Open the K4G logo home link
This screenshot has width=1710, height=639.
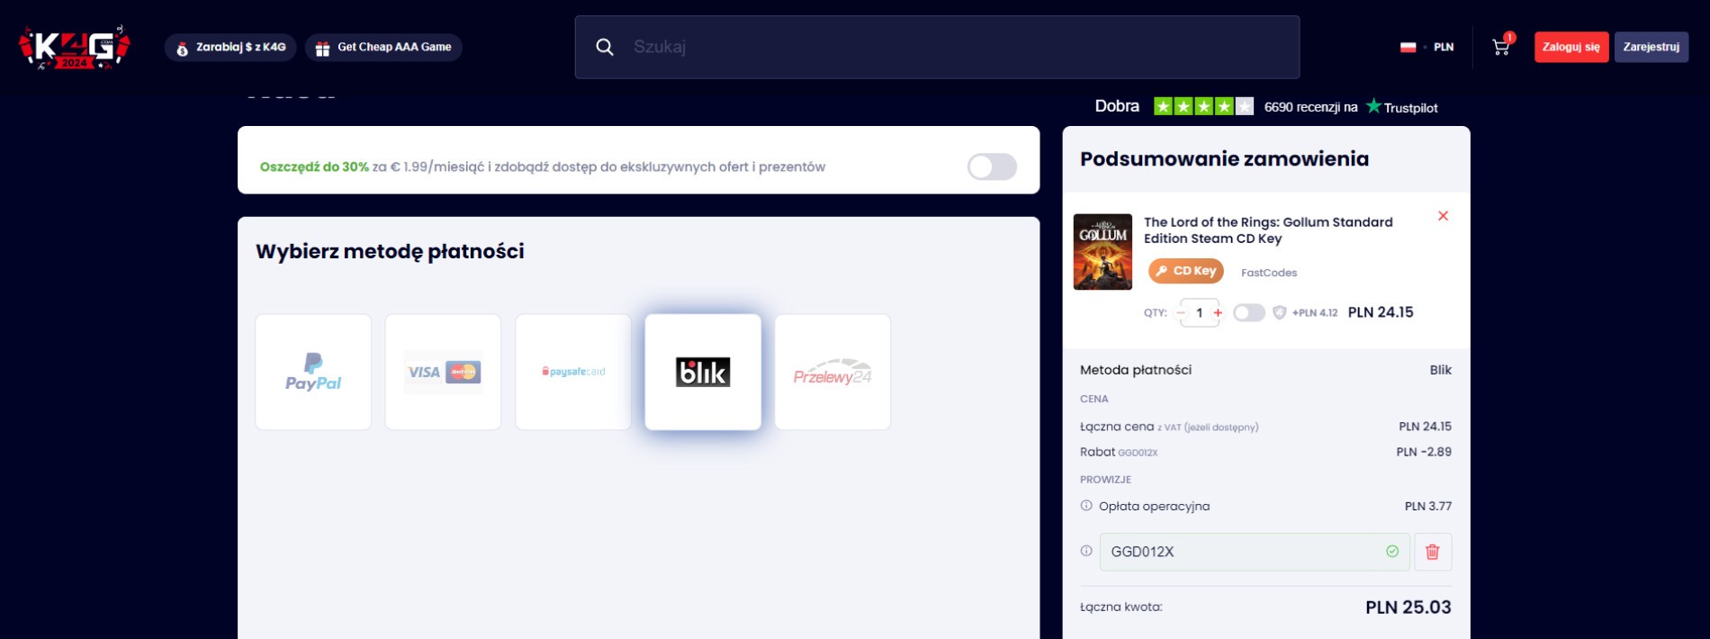point(75,47)
